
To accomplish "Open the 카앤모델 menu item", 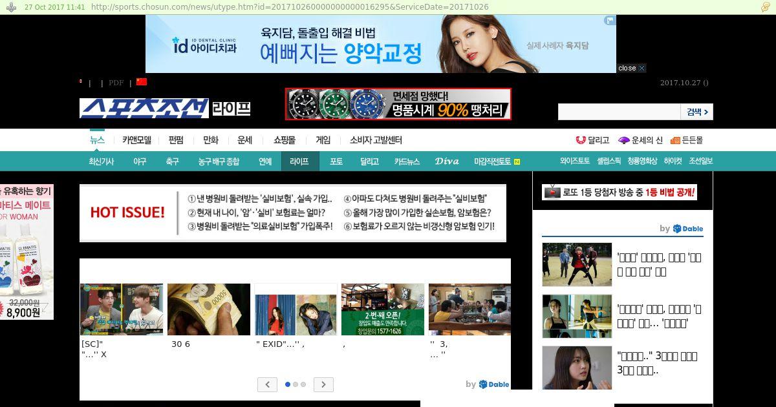I will coord(136,140).
